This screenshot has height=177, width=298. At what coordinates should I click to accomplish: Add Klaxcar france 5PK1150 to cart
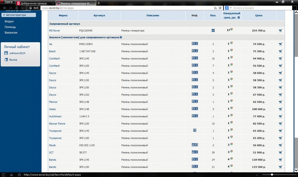click(281, 123)
